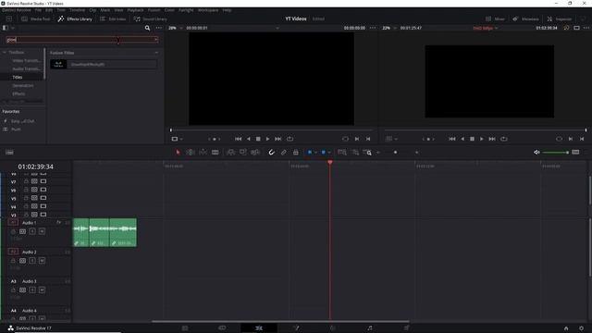Mute the Audio 1 track
Screen dimensions: 592x333
point(42,231)
